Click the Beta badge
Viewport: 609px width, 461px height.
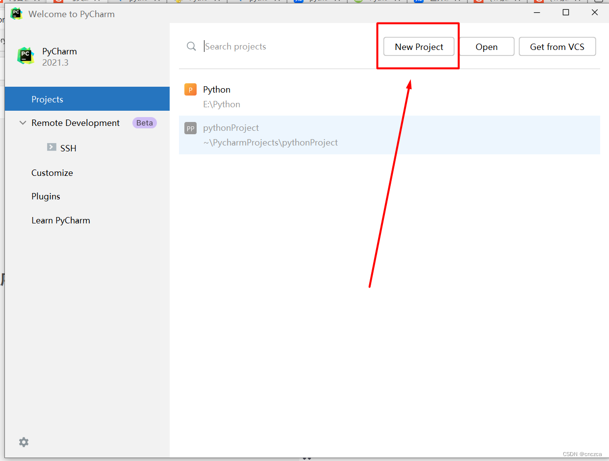click(x=145, y=123)
